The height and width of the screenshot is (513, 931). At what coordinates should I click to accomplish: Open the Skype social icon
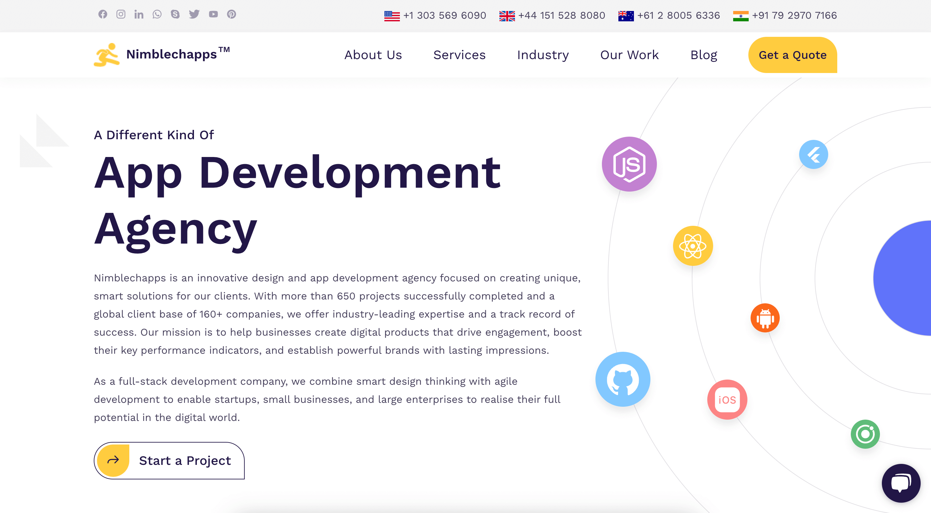pos(175,14)
